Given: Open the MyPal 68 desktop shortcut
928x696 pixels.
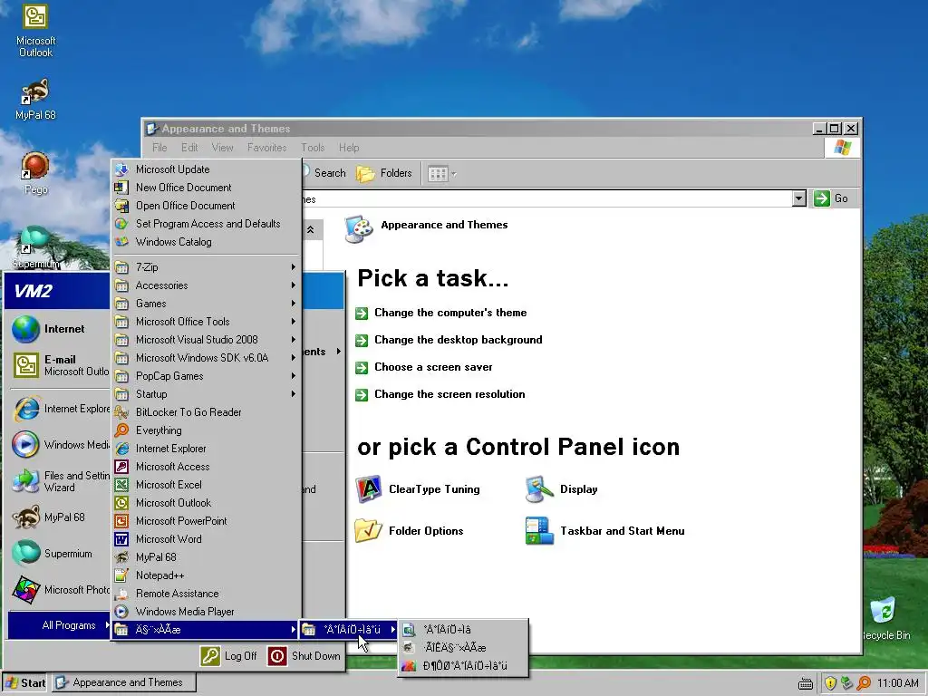Looking at the screenshot, I should pos(35,100).
